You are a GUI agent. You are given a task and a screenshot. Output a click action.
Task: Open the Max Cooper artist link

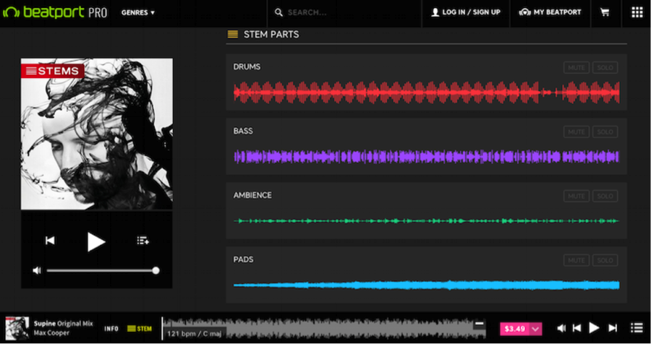[51, 332]
